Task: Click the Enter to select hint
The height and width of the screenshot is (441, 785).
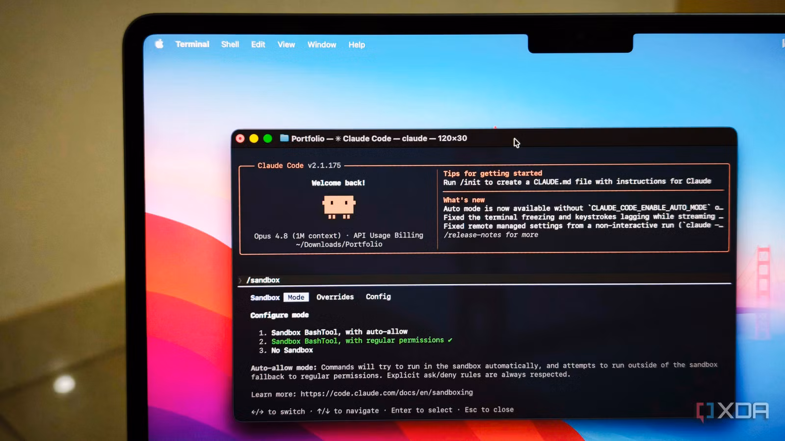Action: pos(421,410)
